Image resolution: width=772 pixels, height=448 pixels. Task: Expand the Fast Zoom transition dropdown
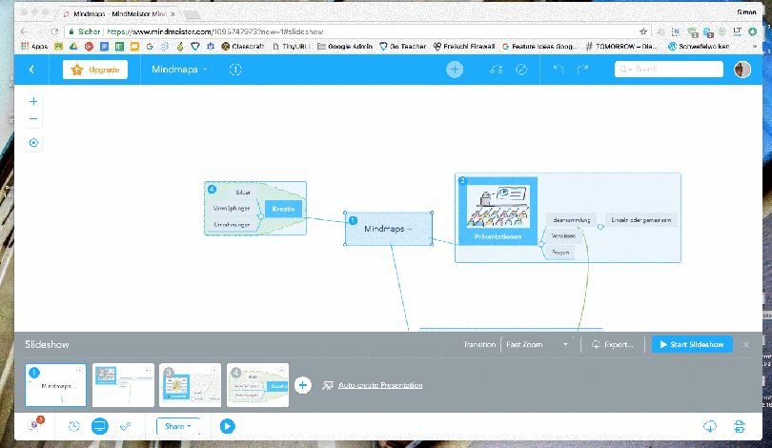point(538,344)
